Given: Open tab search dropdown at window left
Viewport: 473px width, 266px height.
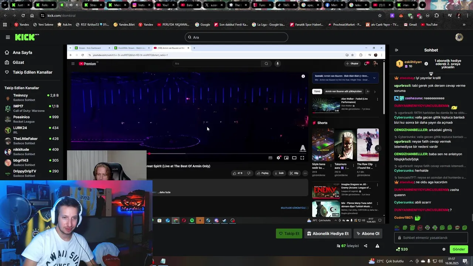Looking at the screenshot, I should pyautogui.click(x=4, y=5).
